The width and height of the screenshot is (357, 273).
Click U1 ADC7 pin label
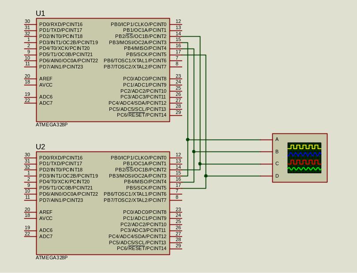coord(46,103)
